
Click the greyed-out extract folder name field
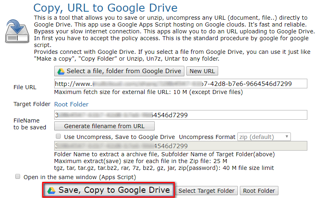click(x=181, y=146)
